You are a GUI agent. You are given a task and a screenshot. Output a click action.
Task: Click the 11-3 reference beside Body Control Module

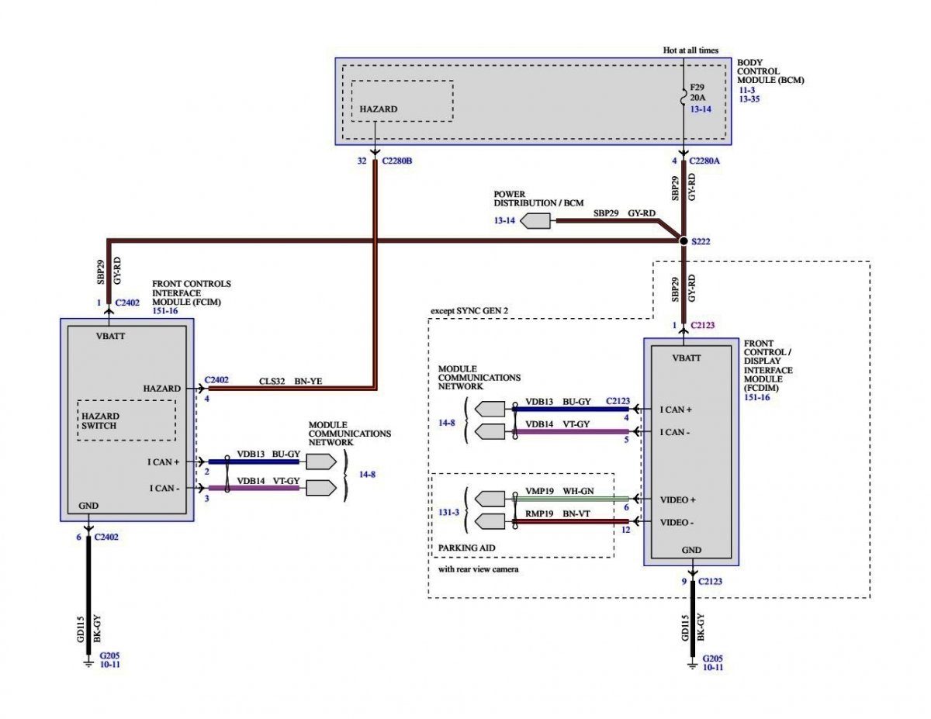pos(746,90)
